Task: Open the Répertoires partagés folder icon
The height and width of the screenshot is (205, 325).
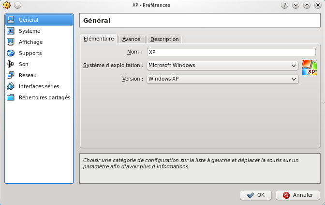Action: click(x=11, y=97)
